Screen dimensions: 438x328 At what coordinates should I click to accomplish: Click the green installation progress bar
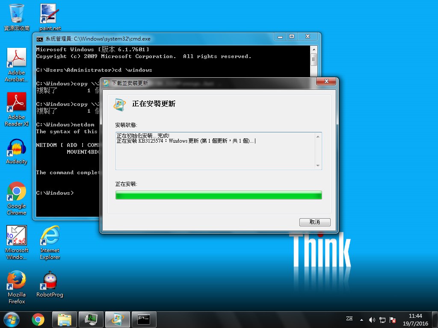click(x=219, y=195)
